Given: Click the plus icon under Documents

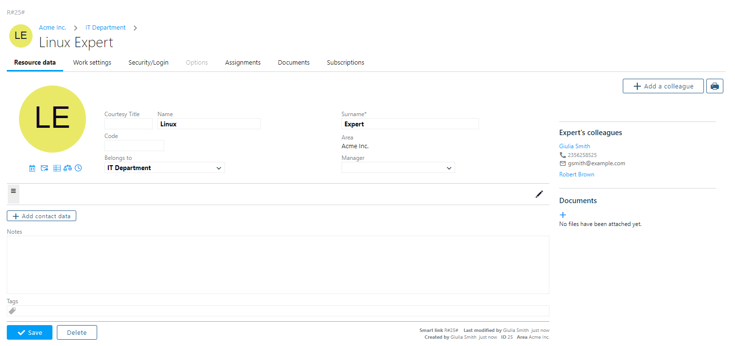Looking at the screenshot, I should click(x=563, y=215).
